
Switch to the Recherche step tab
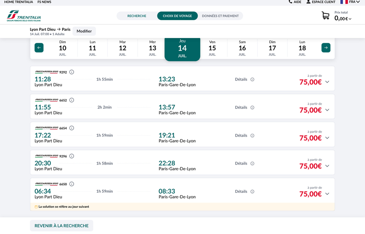pos(137,16)
